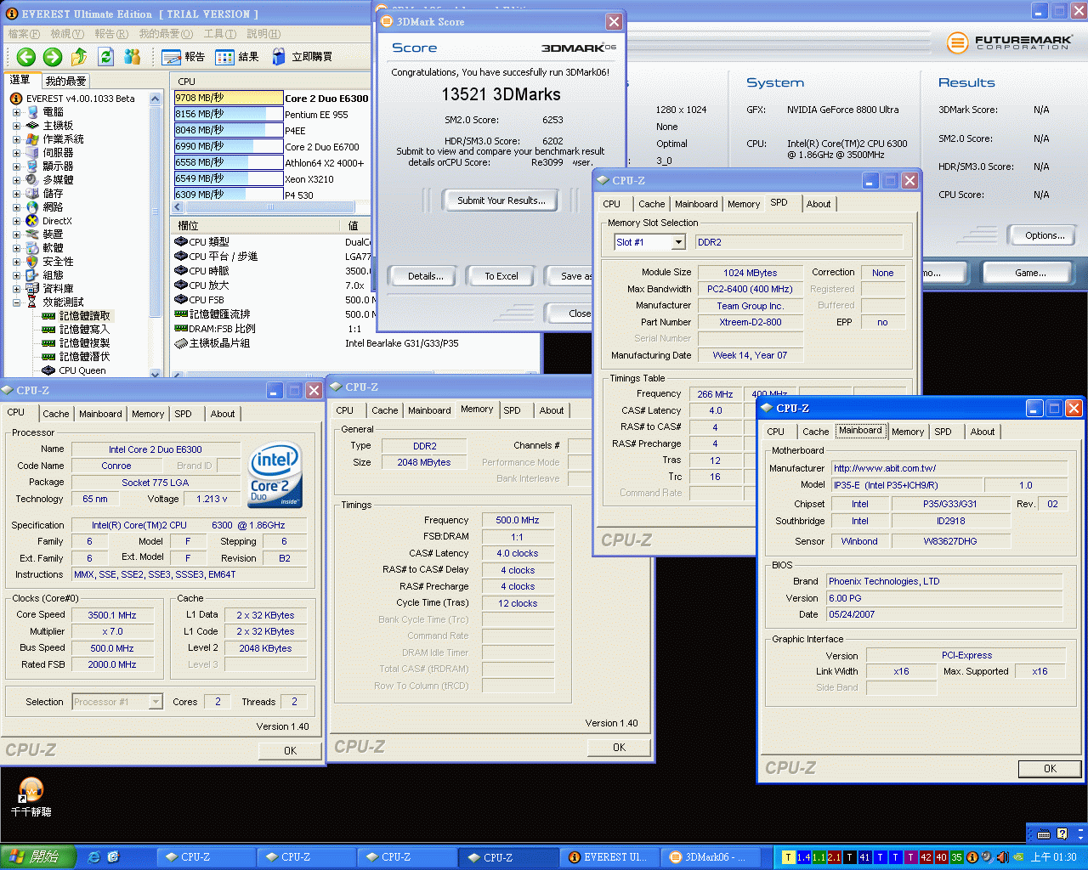Switch to SPD tab in CPU-Z Memory window
The height and width of the screenshot is (870, 1088).
512,410
